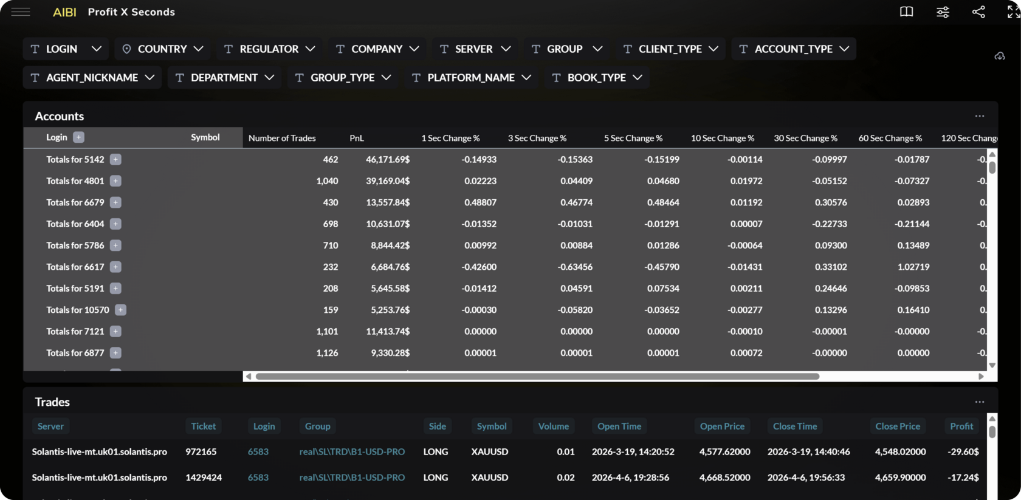Open login 6583 link for ticket 972165

click(258, 452)
